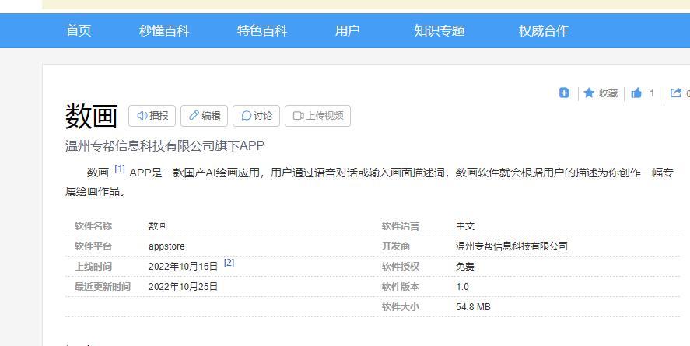Click the 软件平台 label
The height and width of the screenshot is (346, 690).
pyautogui.click(x=93, y=246)
